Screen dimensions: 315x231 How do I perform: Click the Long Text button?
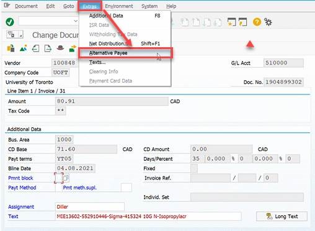click(282, 217)
